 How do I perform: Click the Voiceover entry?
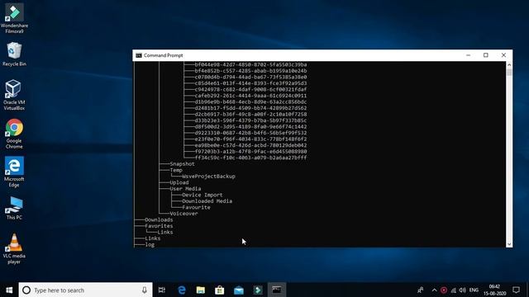coord(183,214)
